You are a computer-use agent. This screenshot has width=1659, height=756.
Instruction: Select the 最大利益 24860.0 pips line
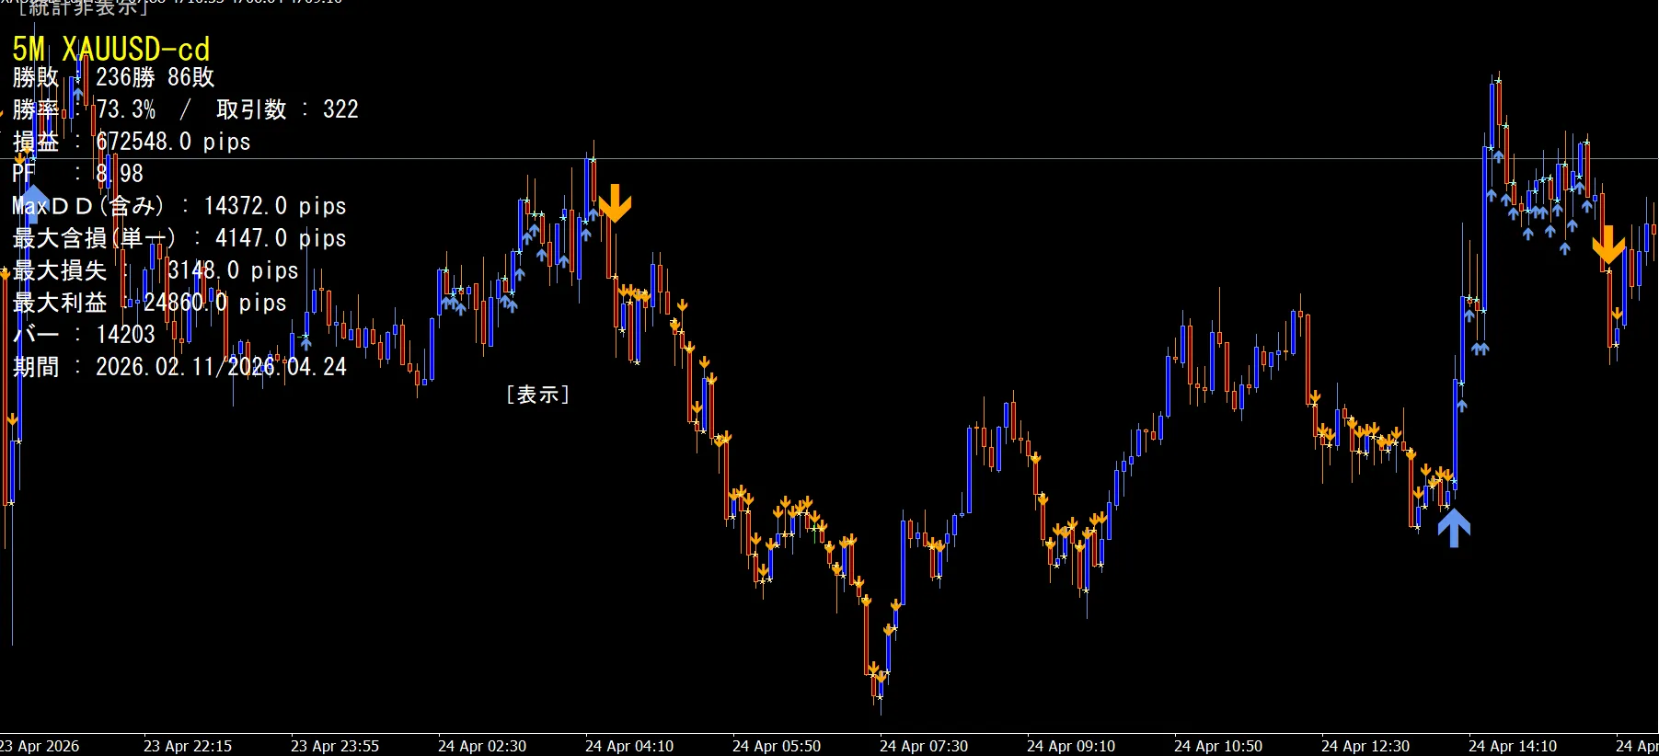pyautogui.click(x=149, y=303)
